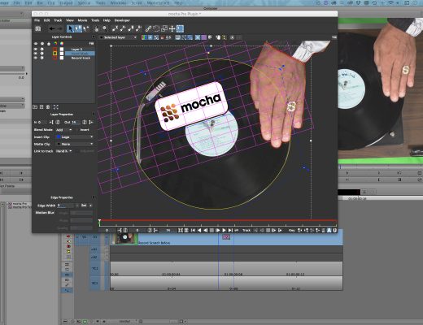The height and width of the screenshot is (325, 423).
Task: Click the white fill color swatch of Record track
Action: tap(62, 58)
